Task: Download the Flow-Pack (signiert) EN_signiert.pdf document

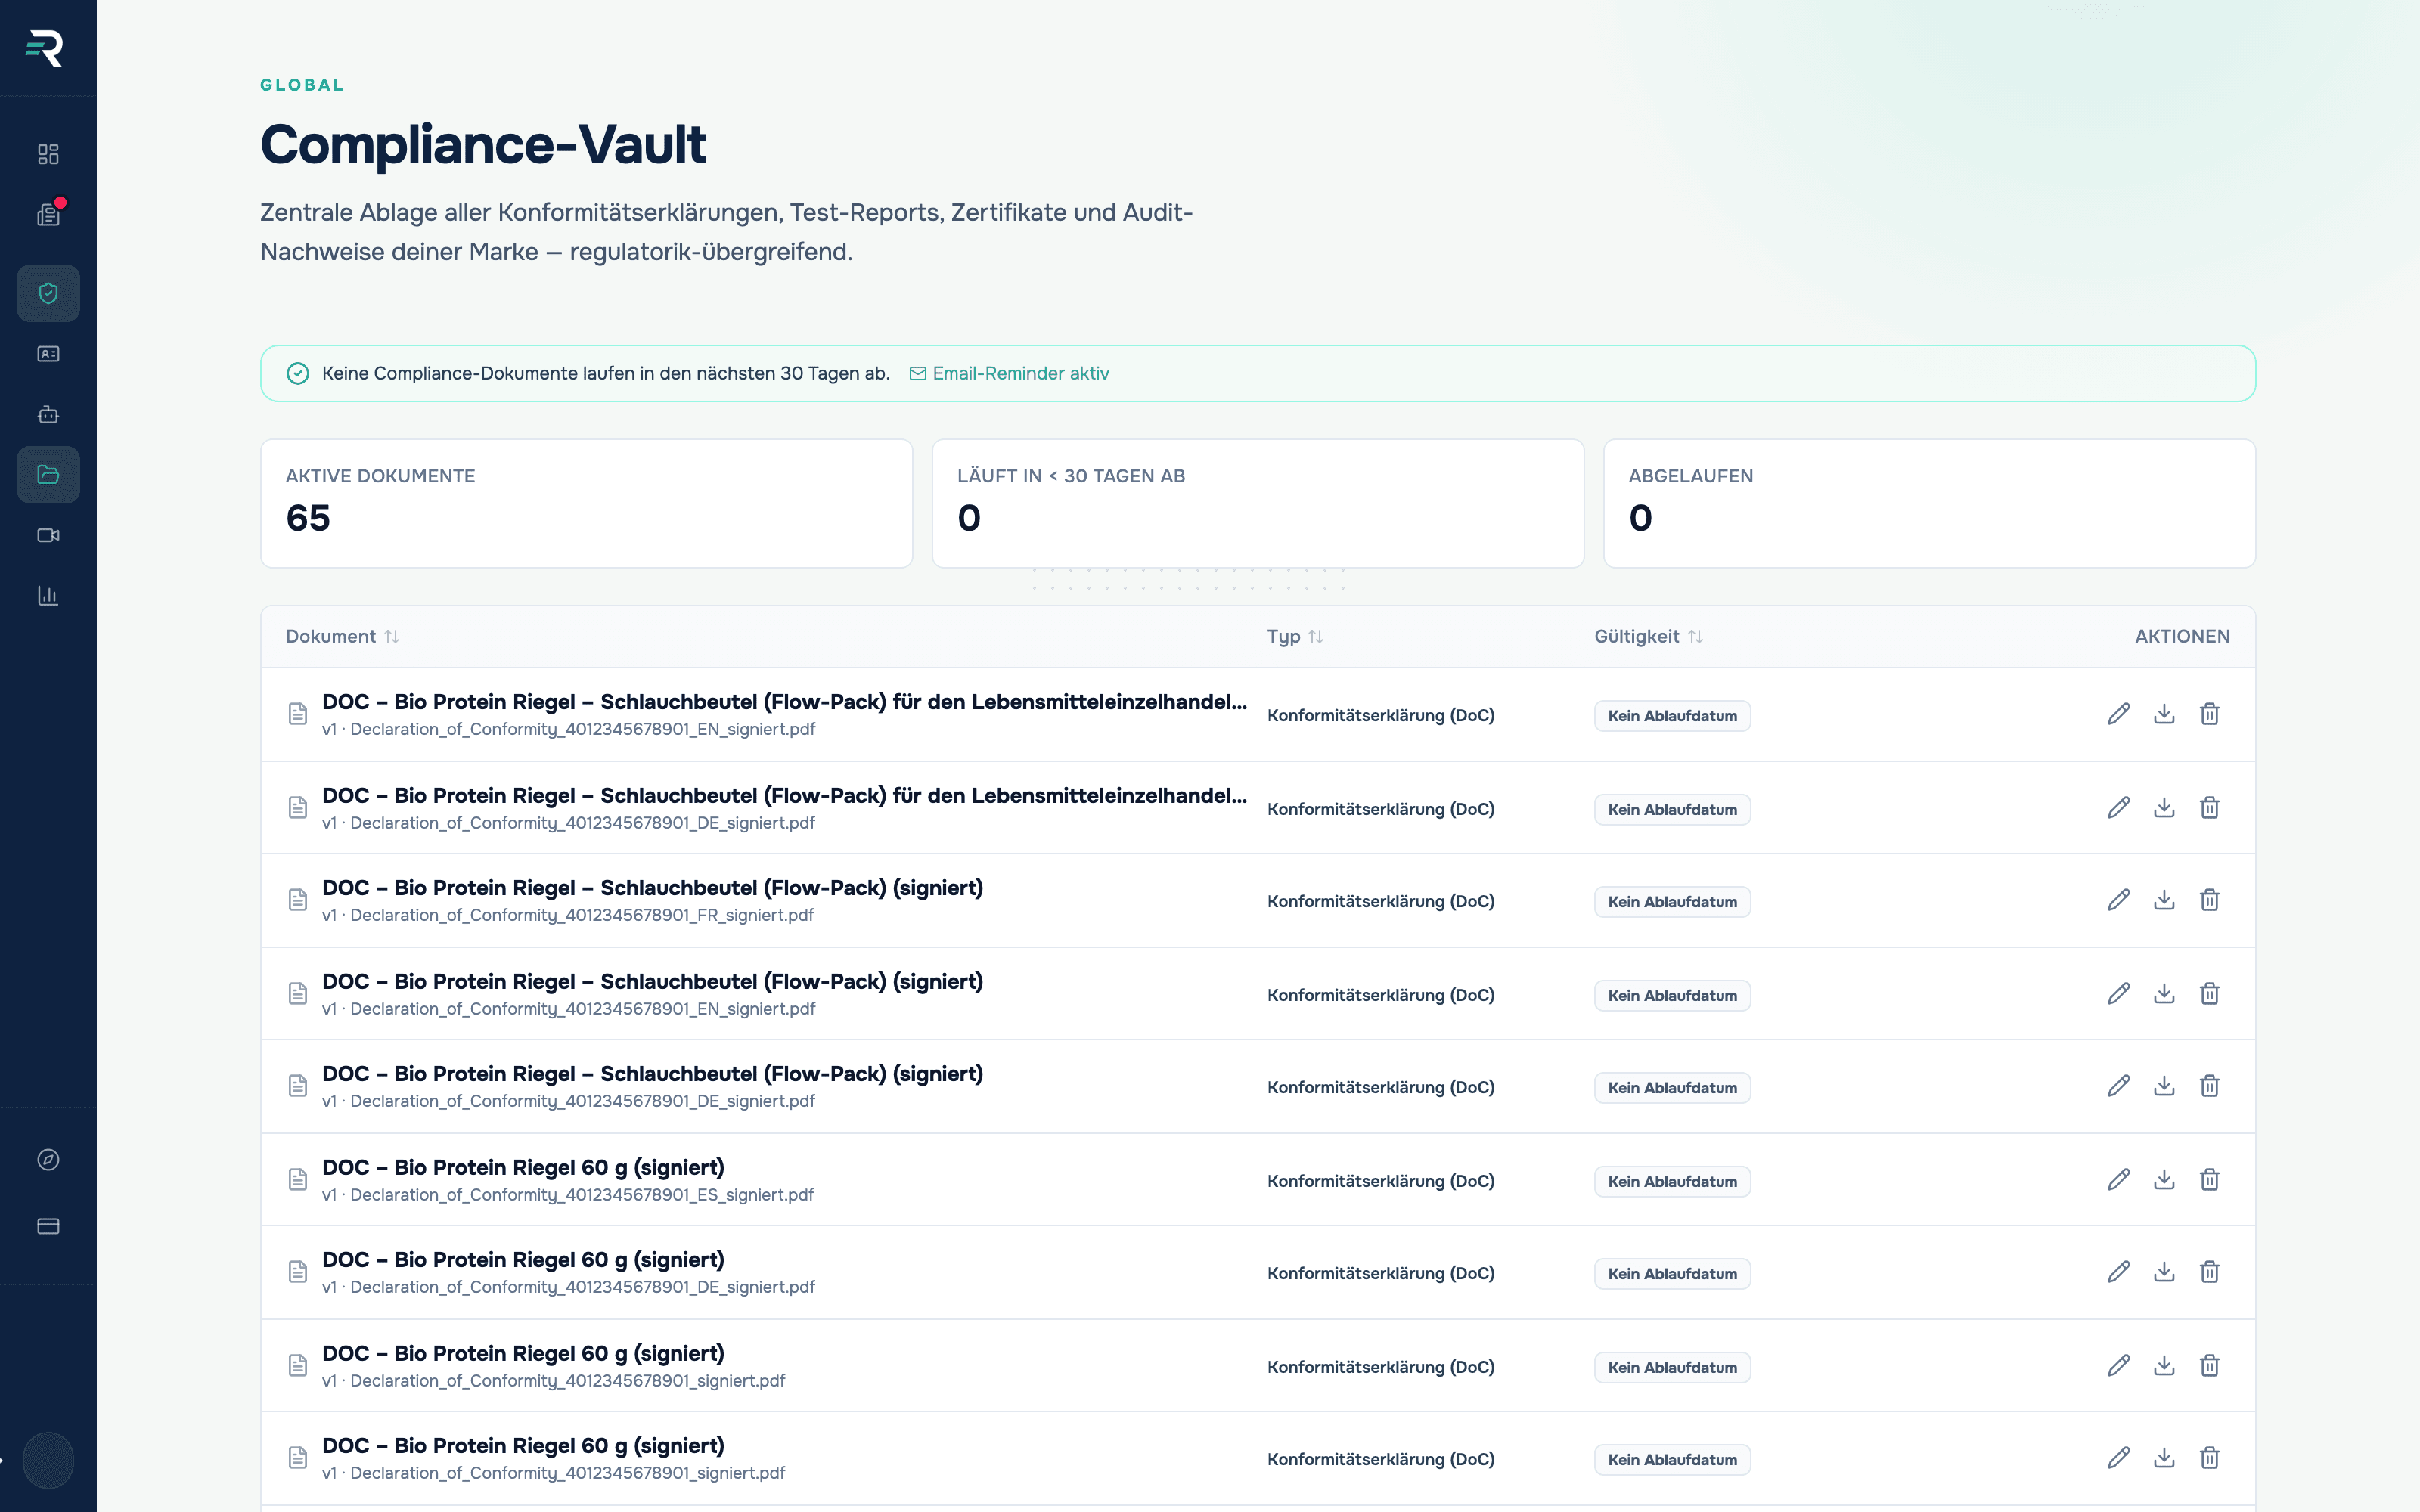Action: [2164, 994]
